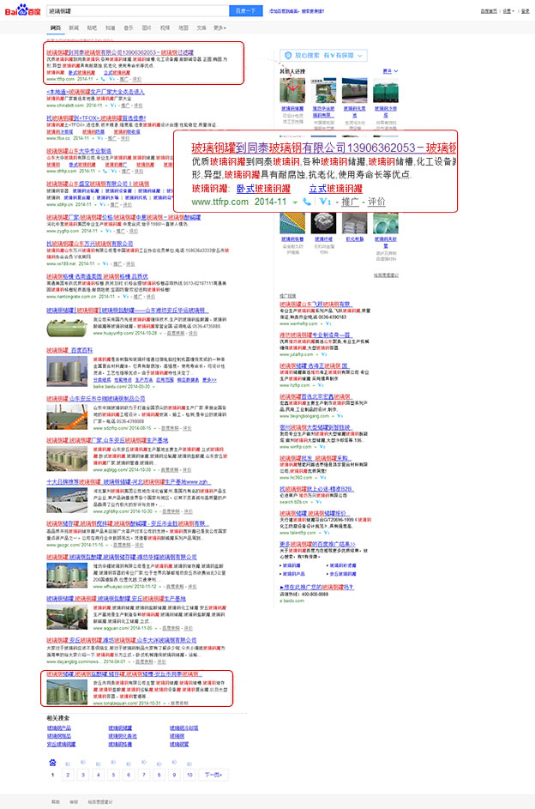
Task: Go to results page 3
Action: click(x=83, y=775)
